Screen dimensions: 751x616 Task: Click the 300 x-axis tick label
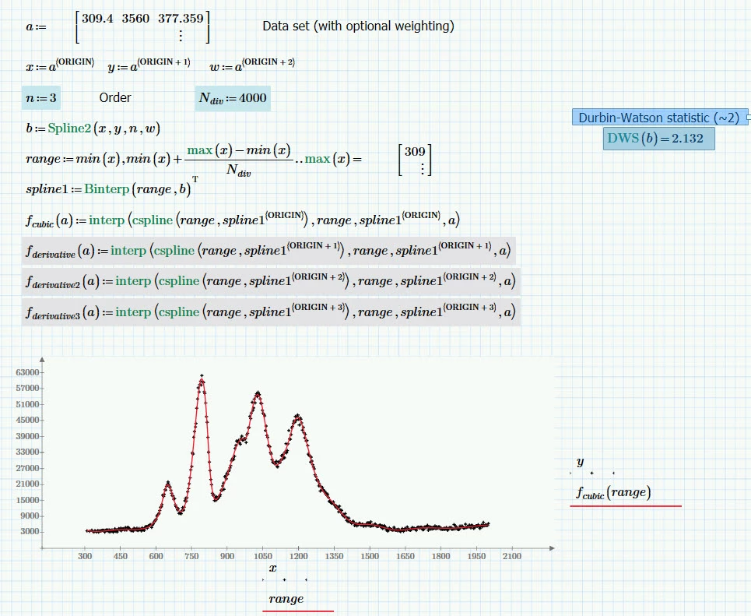(x=85, y=556)
